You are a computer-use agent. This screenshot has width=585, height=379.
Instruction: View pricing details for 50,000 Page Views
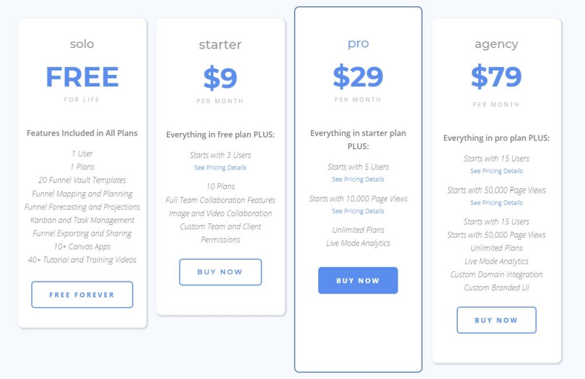point(496,203)
